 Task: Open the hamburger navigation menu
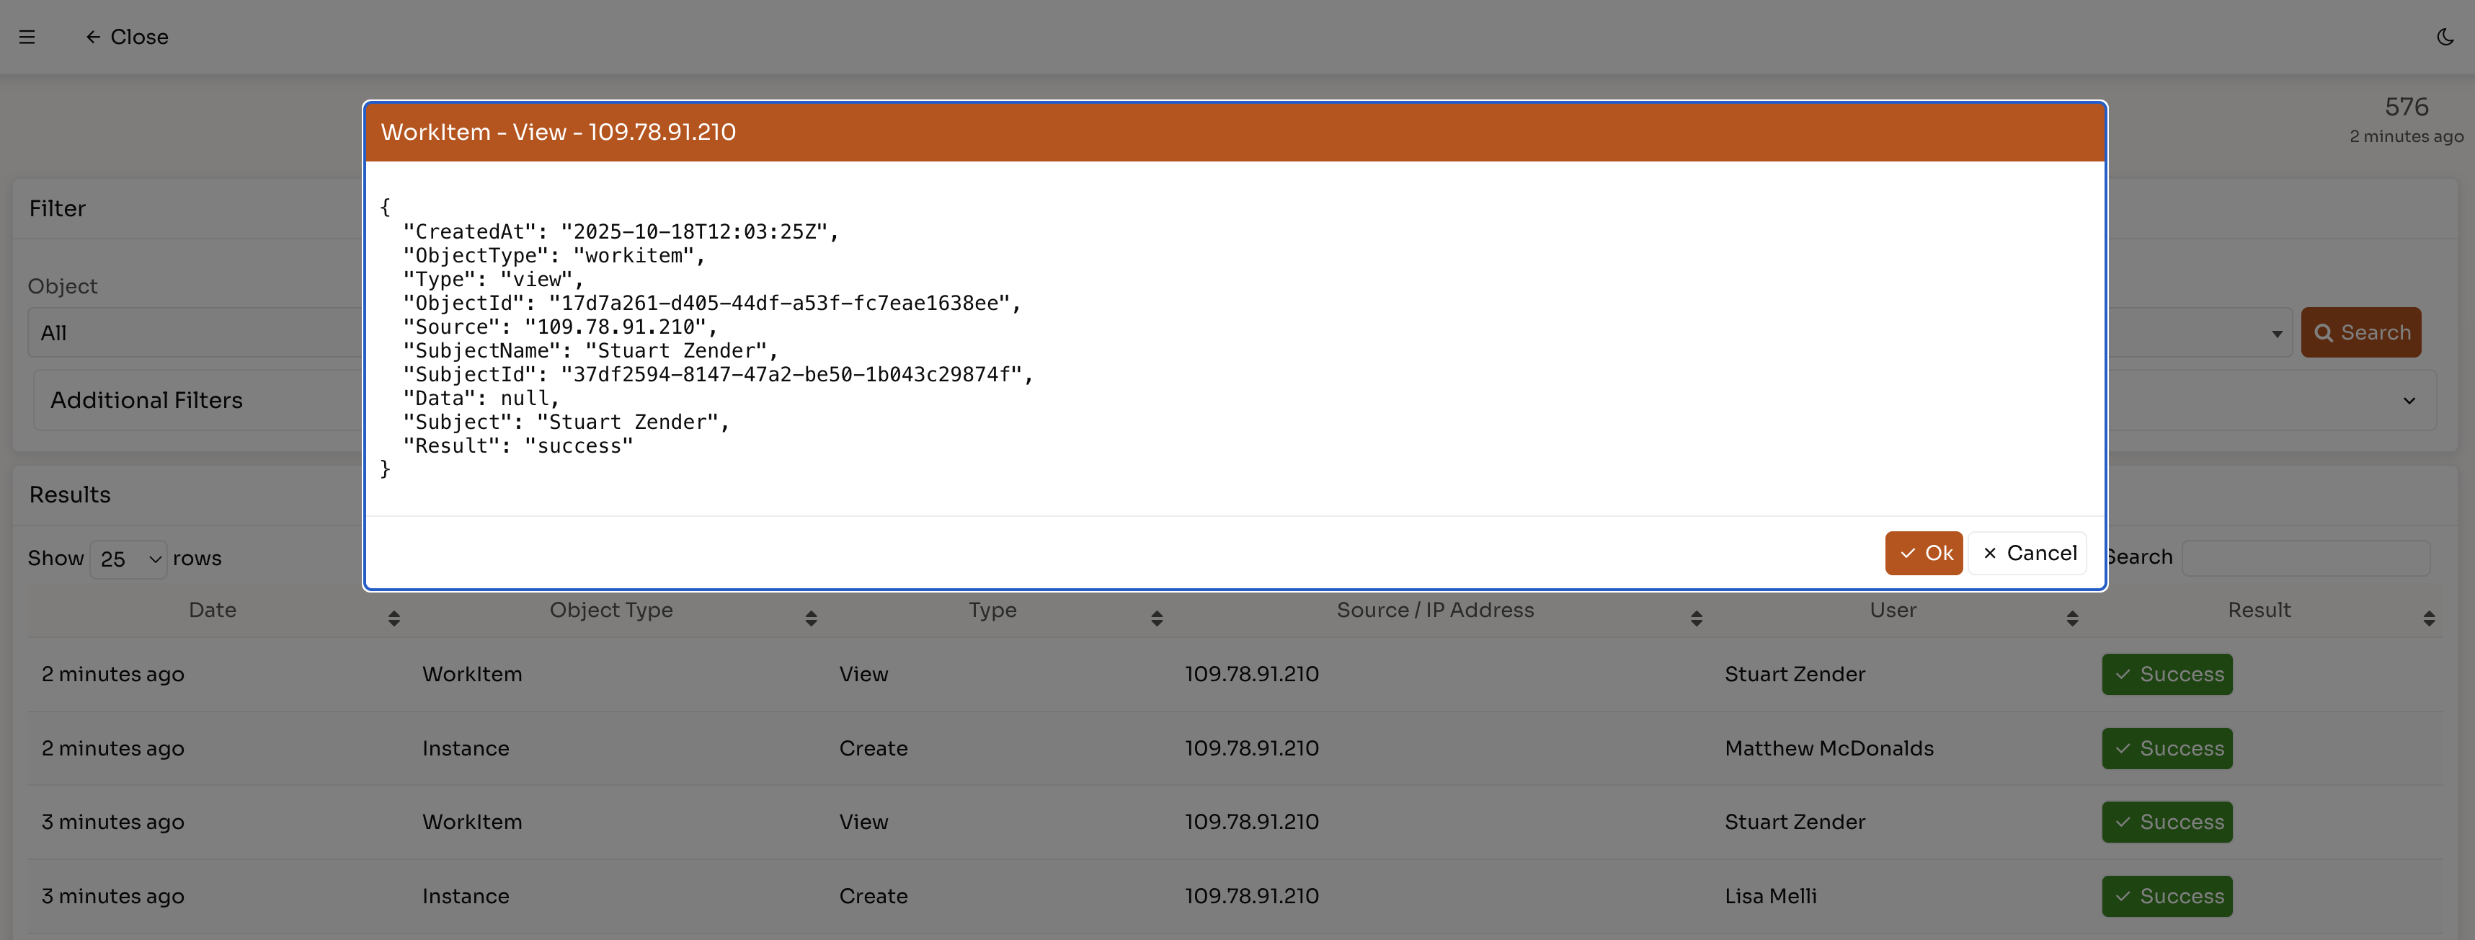(x=27, y=37)
